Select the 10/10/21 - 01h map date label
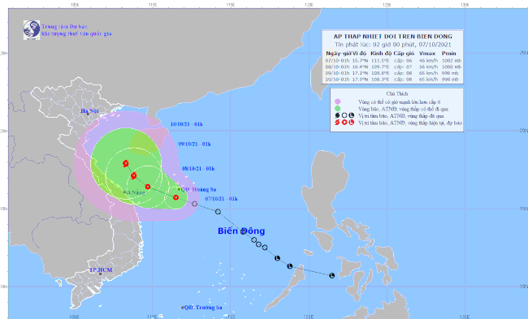 tap(187, 124)
